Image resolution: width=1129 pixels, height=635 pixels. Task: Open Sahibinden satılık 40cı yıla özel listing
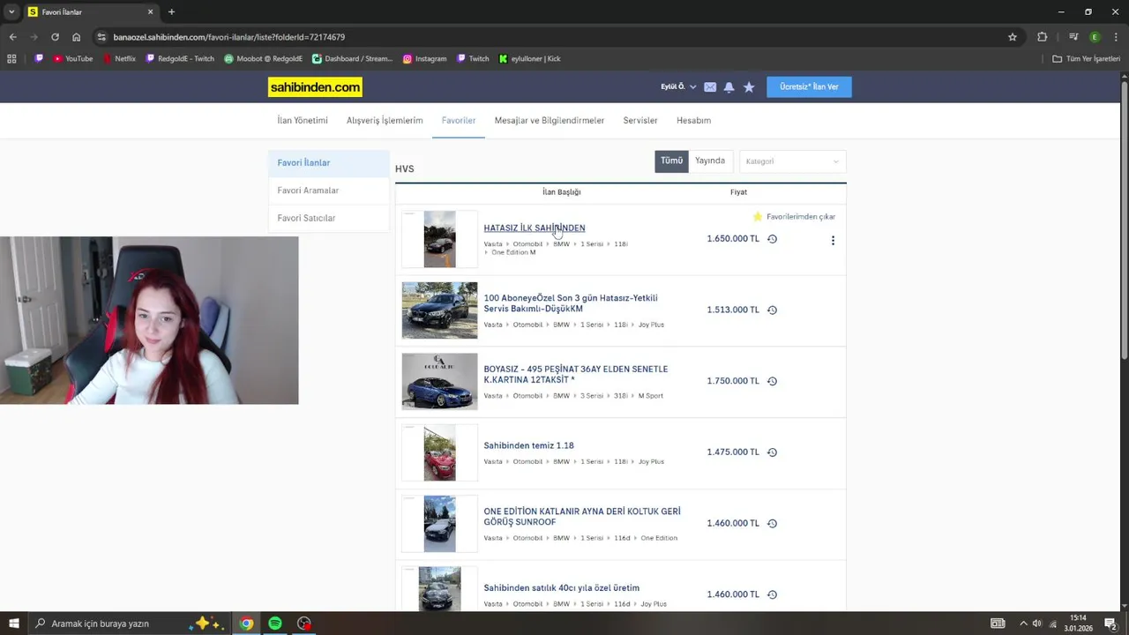[x=561, y=588]
